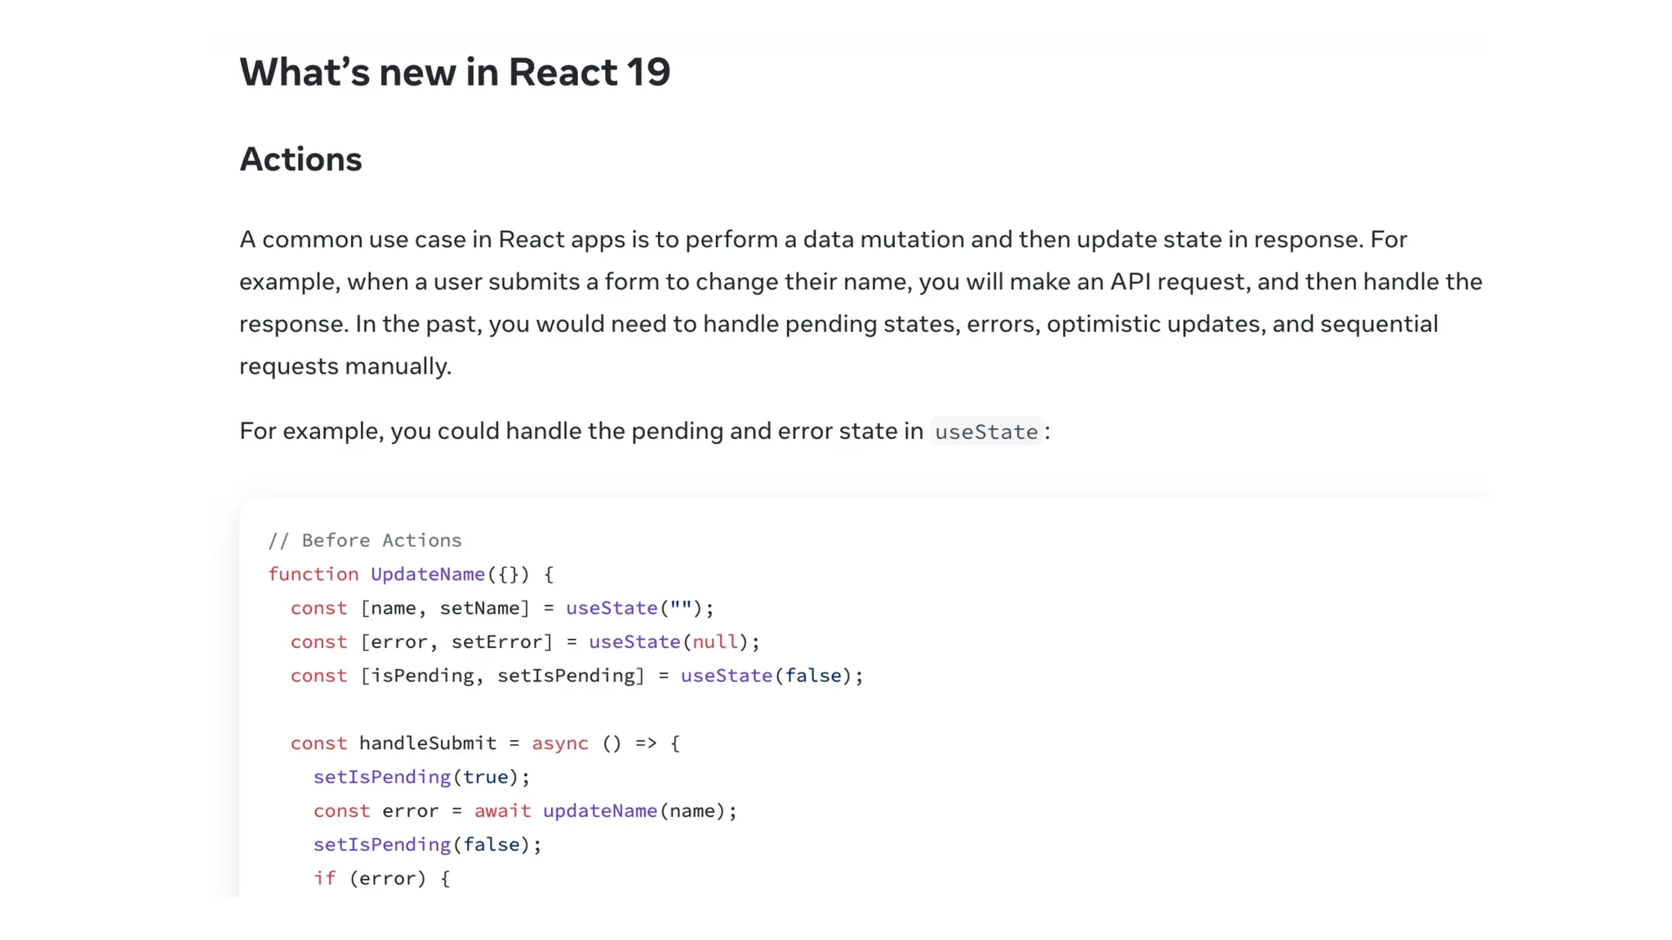This screenshot has height=940, width=1672.
Task: Click the "await" keyword in code
Action: point(502,811)
